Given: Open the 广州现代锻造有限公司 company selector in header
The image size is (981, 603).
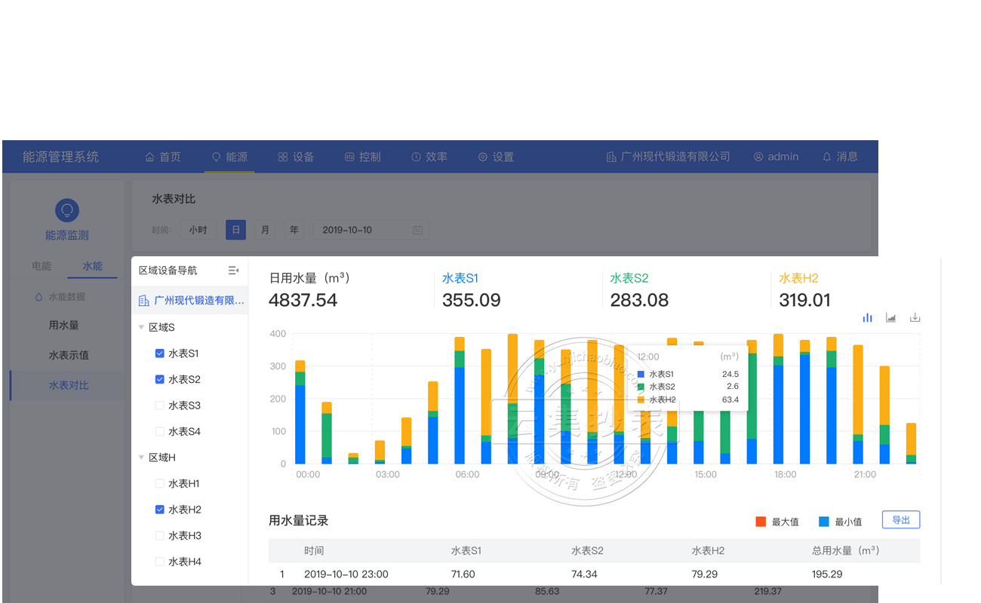Looking at the screenshot, I should 668,157.
